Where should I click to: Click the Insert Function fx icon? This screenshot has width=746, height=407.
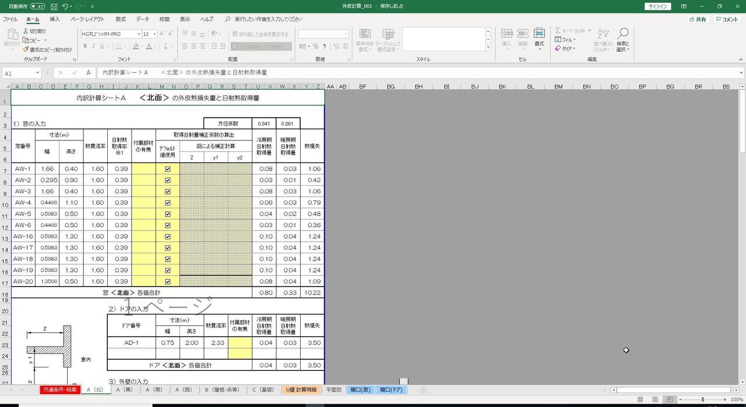click(x=89, y=73)
